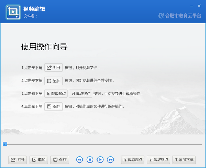206x168 pixels.
Task: Click the 追加 button shown in guide step 2
Action: [54, 81]
